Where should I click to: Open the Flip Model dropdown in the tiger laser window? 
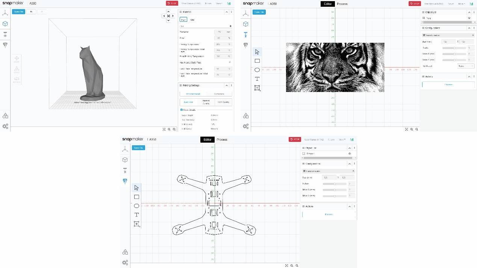tap(466, 66)
